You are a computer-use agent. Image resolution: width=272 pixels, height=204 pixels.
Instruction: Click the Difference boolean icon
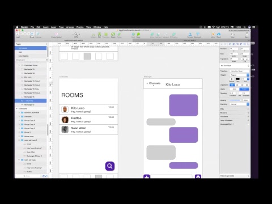(174, 34)
